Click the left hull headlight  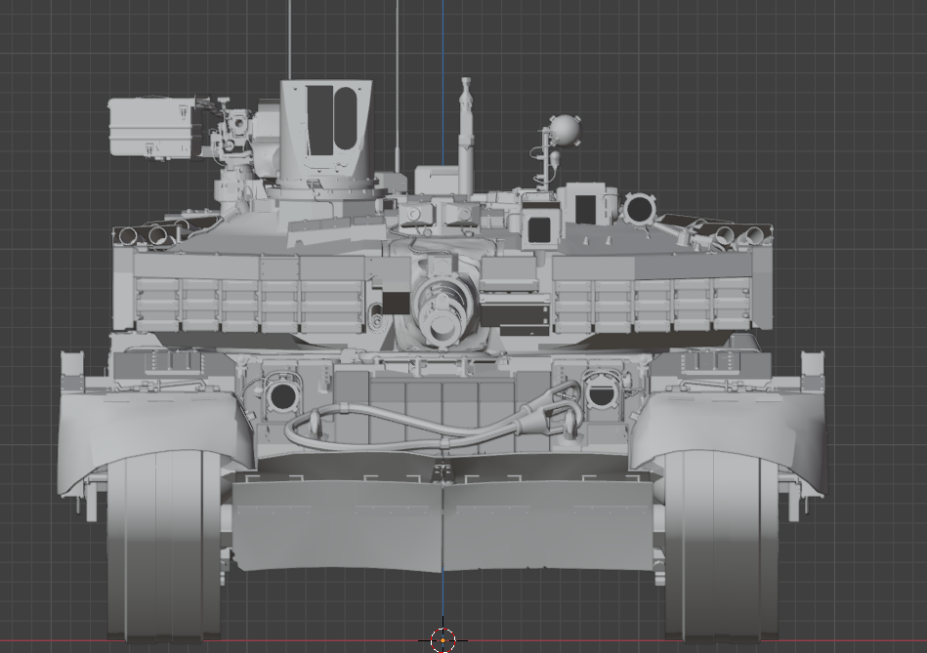point(281,396)
